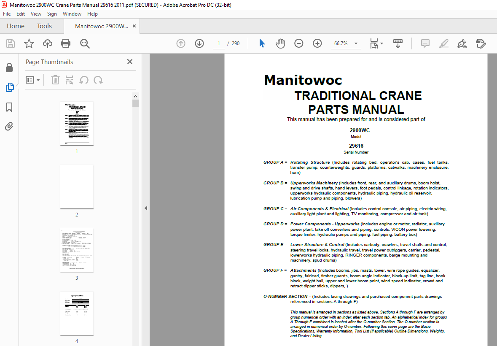Click the Save file icon

click(x=11, y=43)
